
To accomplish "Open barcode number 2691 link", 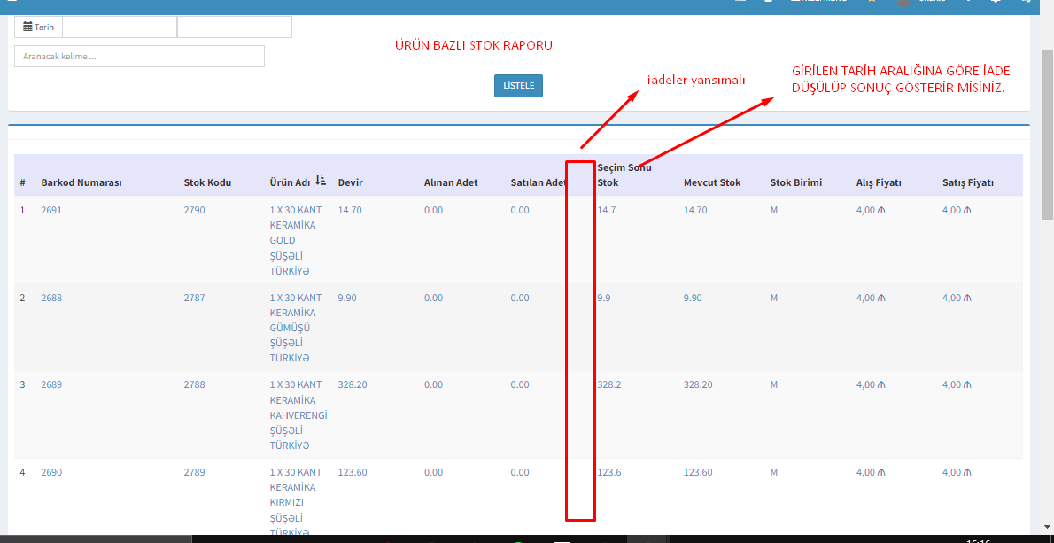I will (x=52, y=210).
